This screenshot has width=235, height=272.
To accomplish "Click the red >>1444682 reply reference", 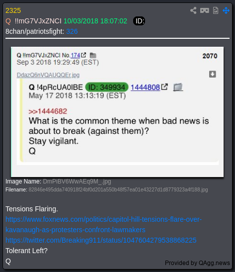I will 48,111.
